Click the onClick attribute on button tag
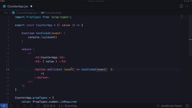Image resolution: width=192 pixels, height=108 pixels. [53, 70]
